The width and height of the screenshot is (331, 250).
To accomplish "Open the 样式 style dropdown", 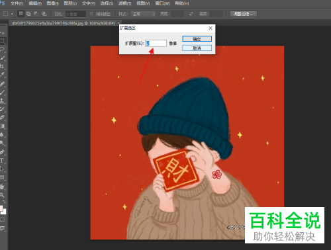I will [143, 14].
